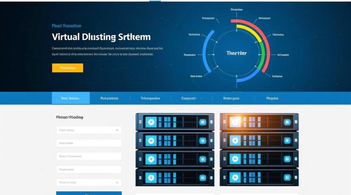This screenshot has width=351, height=195.
Task: Open the first dropdown in the form panel
Action: (x=89, y=130)
